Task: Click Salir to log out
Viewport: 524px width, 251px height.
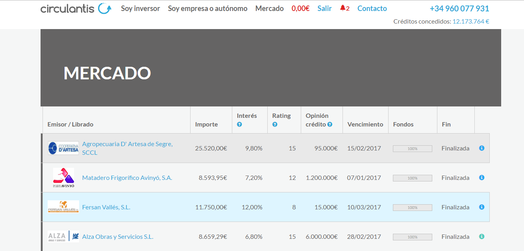Action: pyautogui.click(x=324, y=8)
